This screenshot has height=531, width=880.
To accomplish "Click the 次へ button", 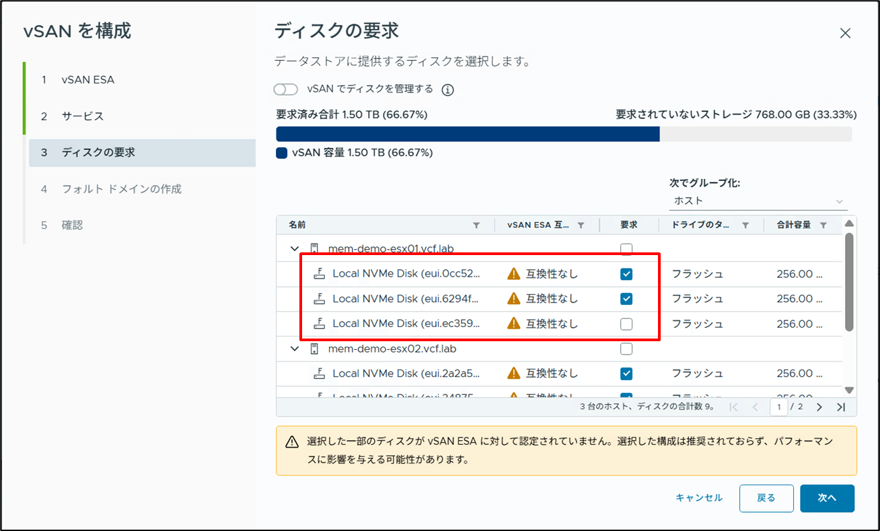I will coord(827,498).
